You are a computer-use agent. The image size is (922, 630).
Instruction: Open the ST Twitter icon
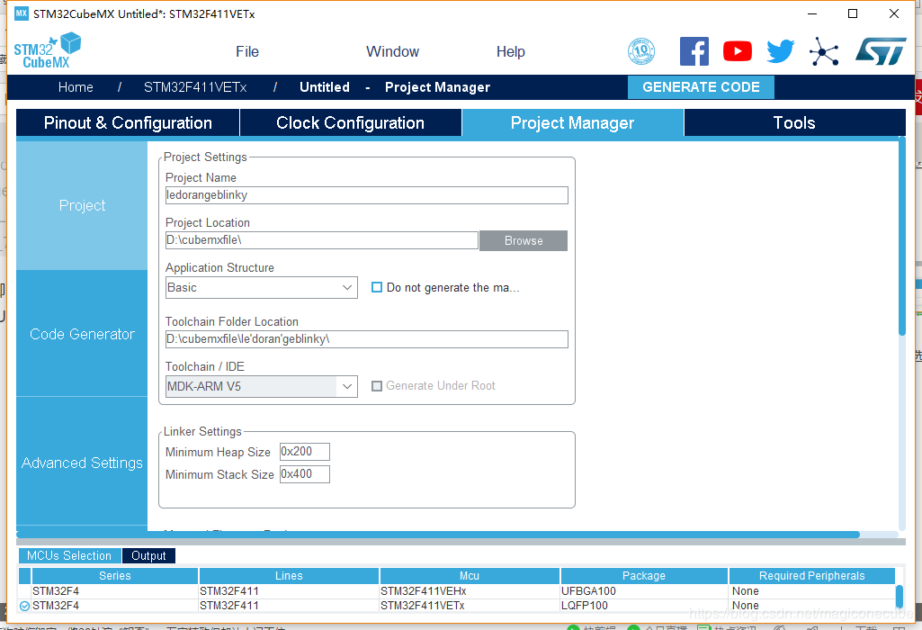click(x=780, y=51)
